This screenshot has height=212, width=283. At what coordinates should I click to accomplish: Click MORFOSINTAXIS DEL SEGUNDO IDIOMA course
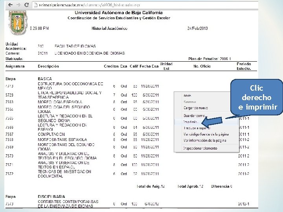[66, 147]
